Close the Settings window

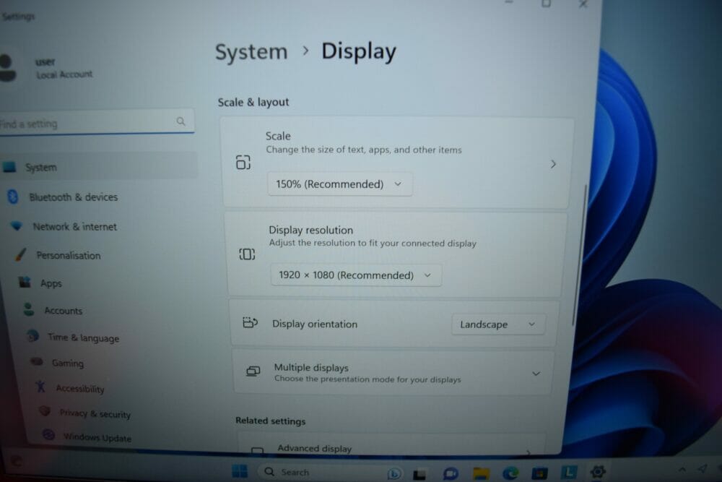pos(583,4)
